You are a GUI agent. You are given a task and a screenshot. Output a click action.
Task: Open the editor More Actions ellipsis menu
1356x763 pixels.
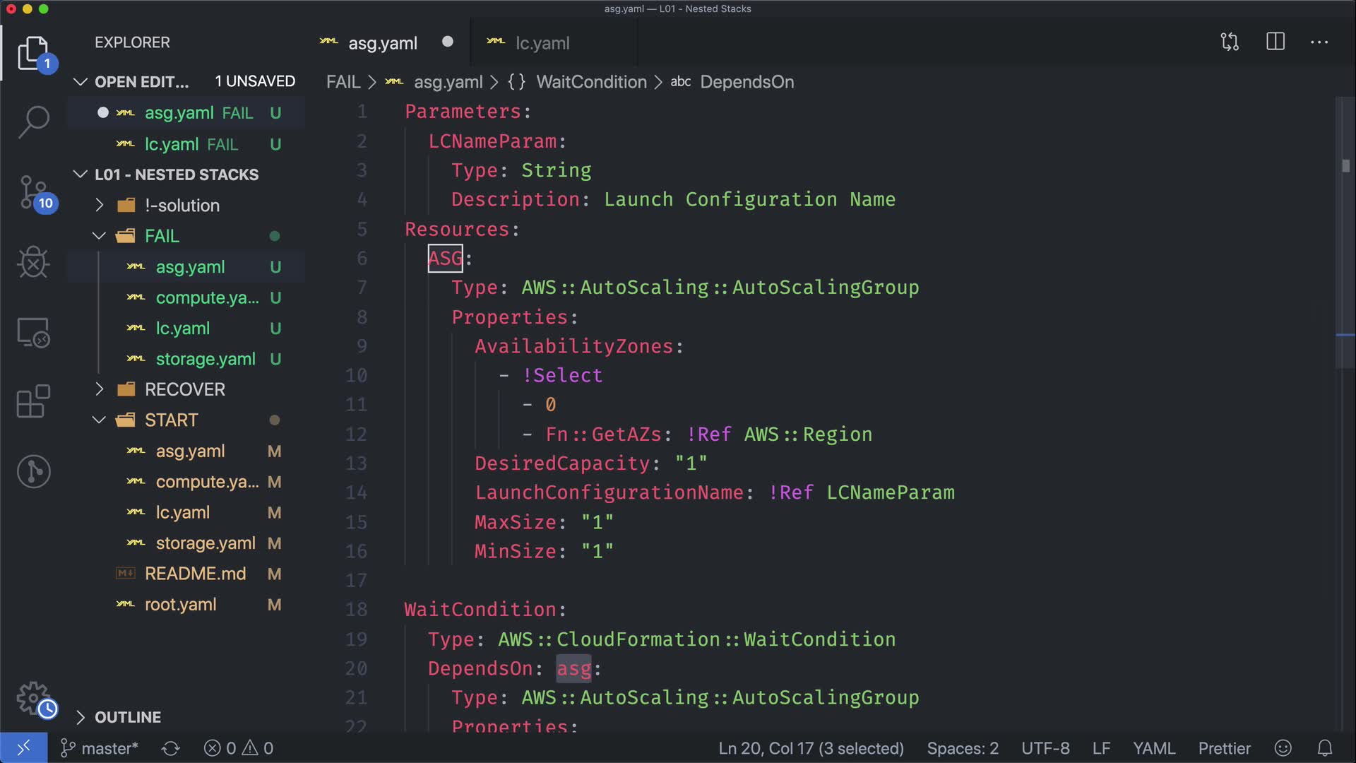pyautogui.click(x=1319, y=42)
